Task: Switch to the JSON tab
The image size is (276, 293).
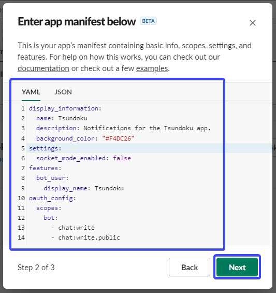Action: click(x=63, y=92)
